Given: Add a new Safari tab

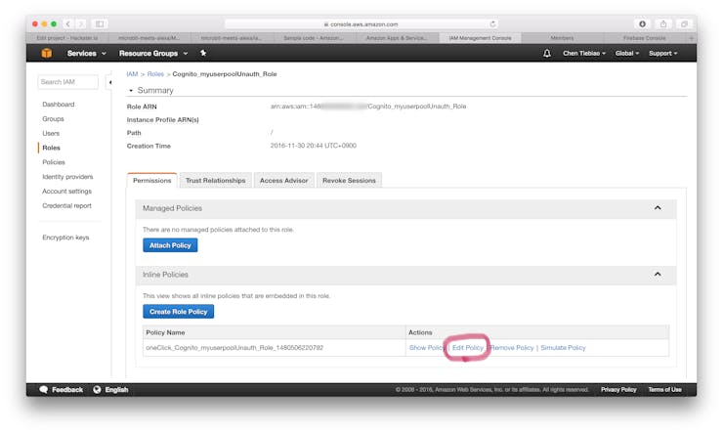Looking at the screenshot, I should [691, 38].
